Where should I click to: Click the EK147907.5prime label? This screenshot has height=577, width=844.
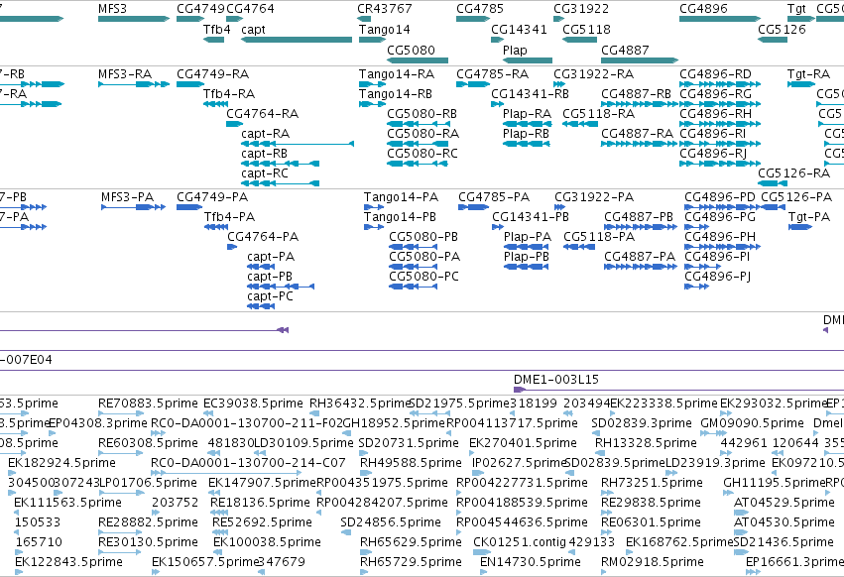point(262,482)
